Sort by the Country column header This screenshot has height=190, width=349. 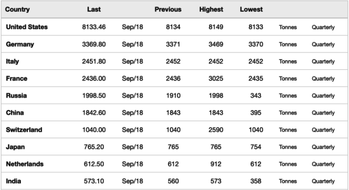18,10
